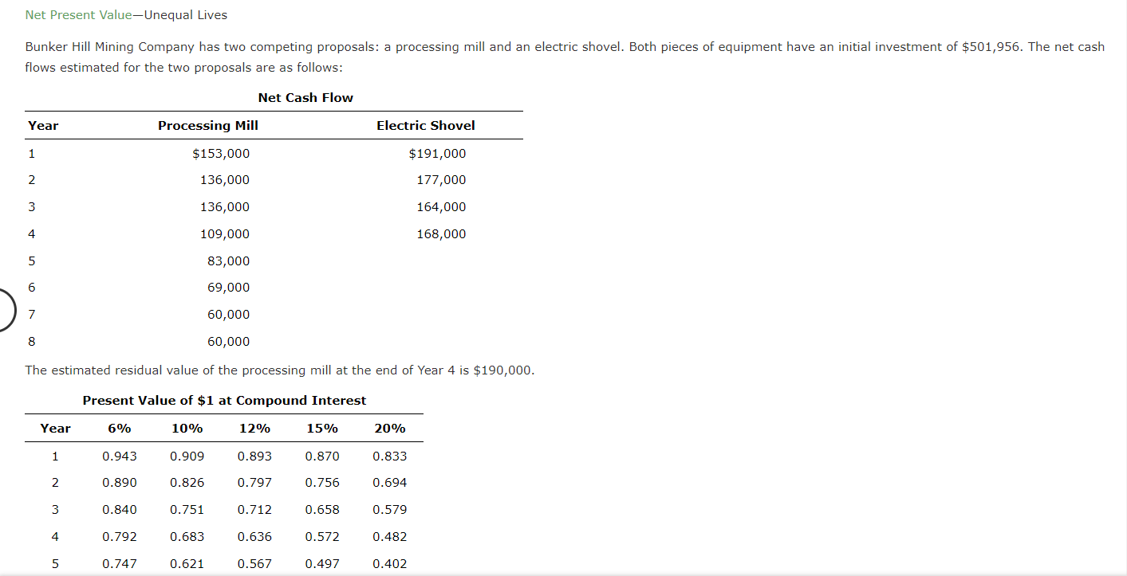
Task: Select the 0.756 factor cell
Action: pyautogui.click(x=322, y=483)
